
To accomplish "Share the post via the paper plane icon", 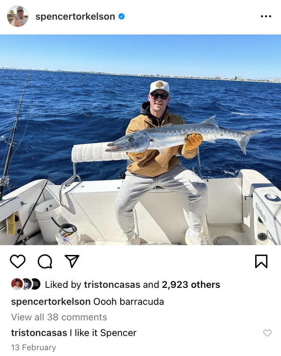I will (x=72, y=261).
